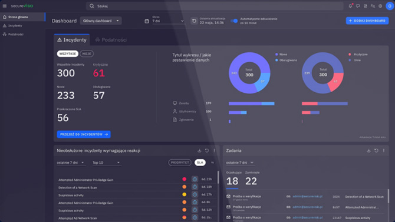Image resolution: width=395 pixels, height=222 pixels.
Task: Click the Użytkownicy person icon
Action: point(175,112)
